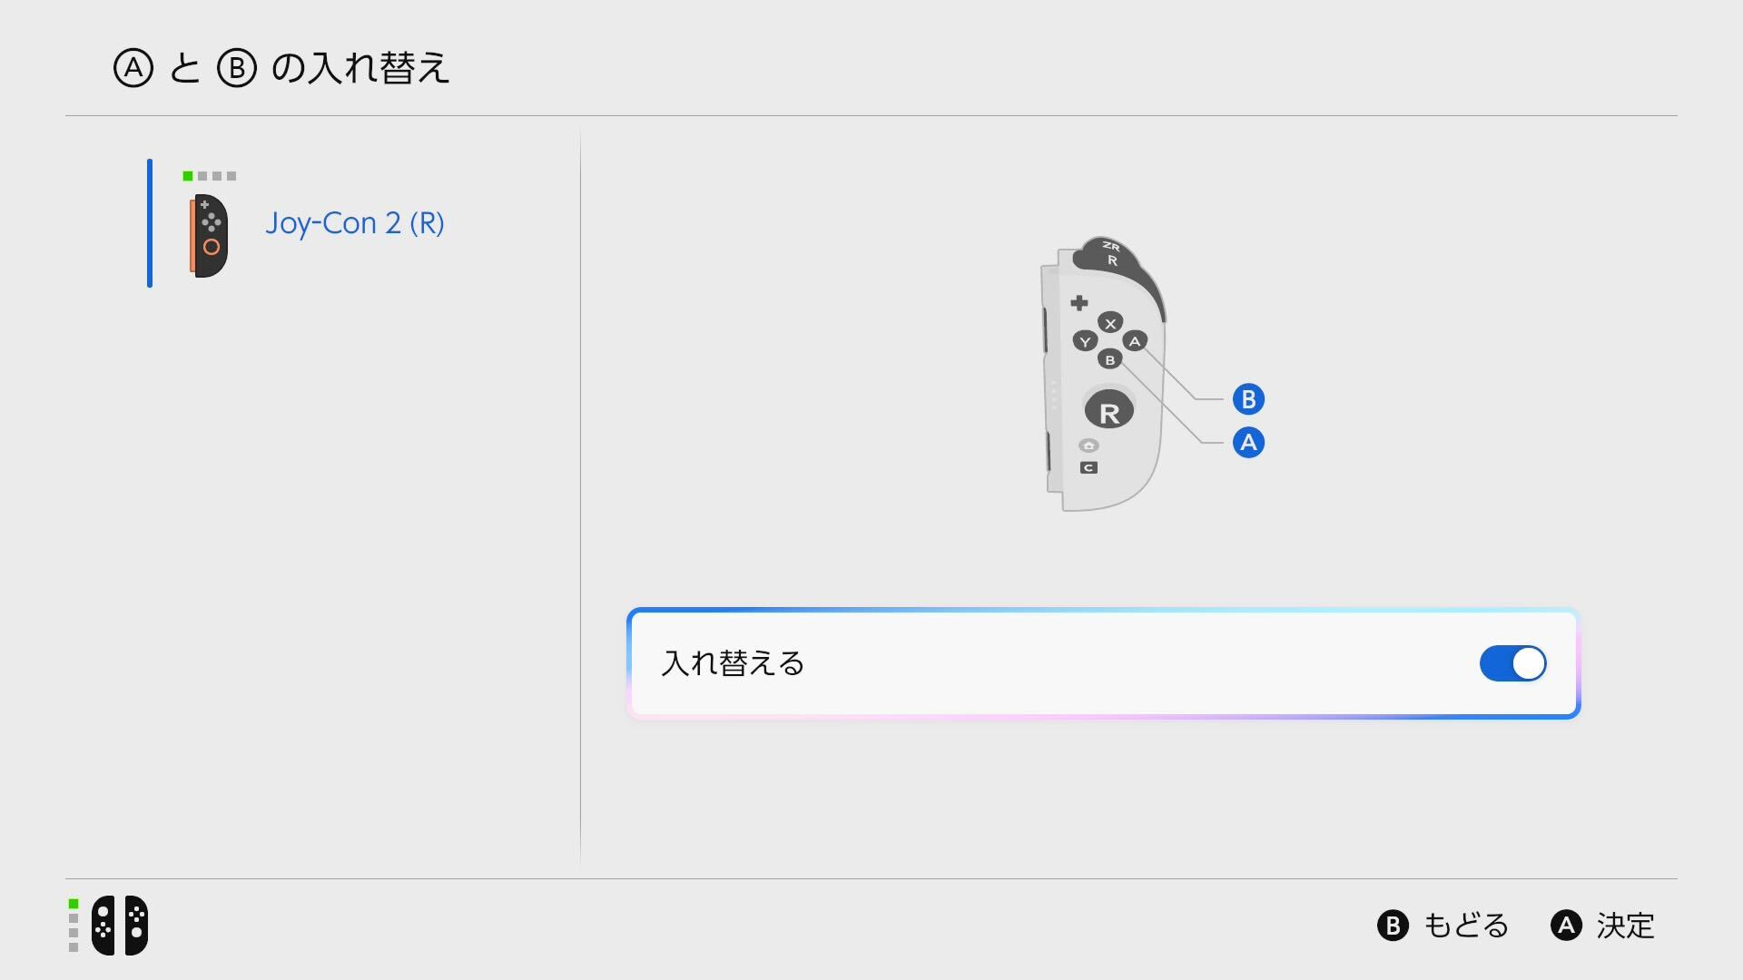This screenshot has width=1743, height=980.
Task: Click the plus button on the controller drawing
Action: [x=1079, y=302]
